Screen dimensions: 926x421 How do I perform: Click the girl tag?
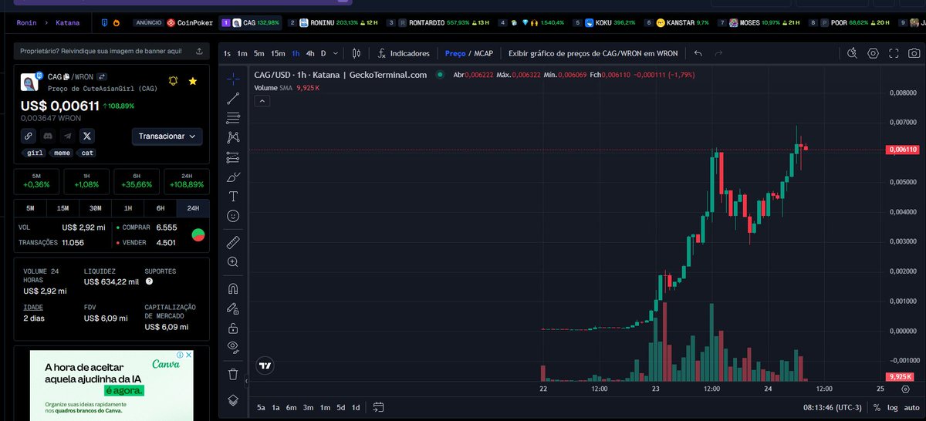pos(35,153)
